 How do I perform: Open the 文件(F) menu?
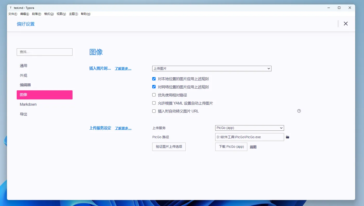13,14
